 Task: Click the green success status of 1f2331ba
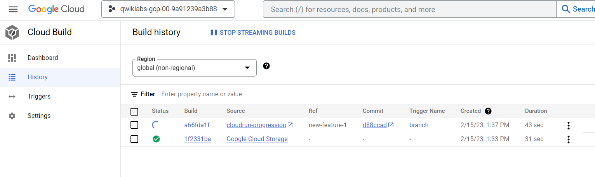tap(156, 139)
